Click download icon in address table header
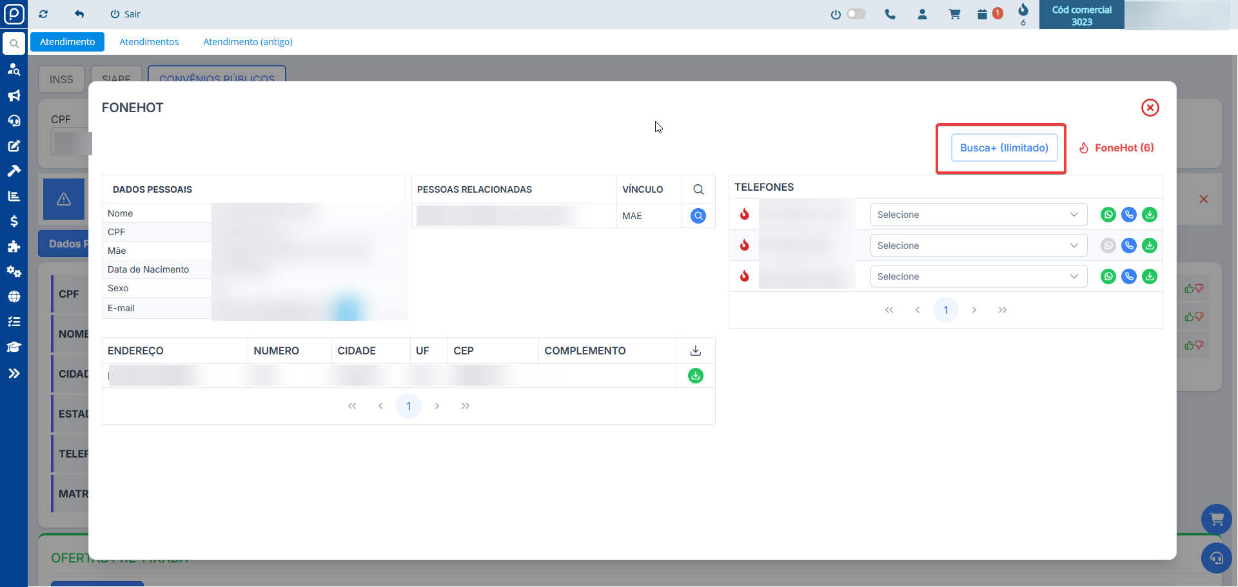This screenshot has height=587, width=1238. click(x=695, y=351)
